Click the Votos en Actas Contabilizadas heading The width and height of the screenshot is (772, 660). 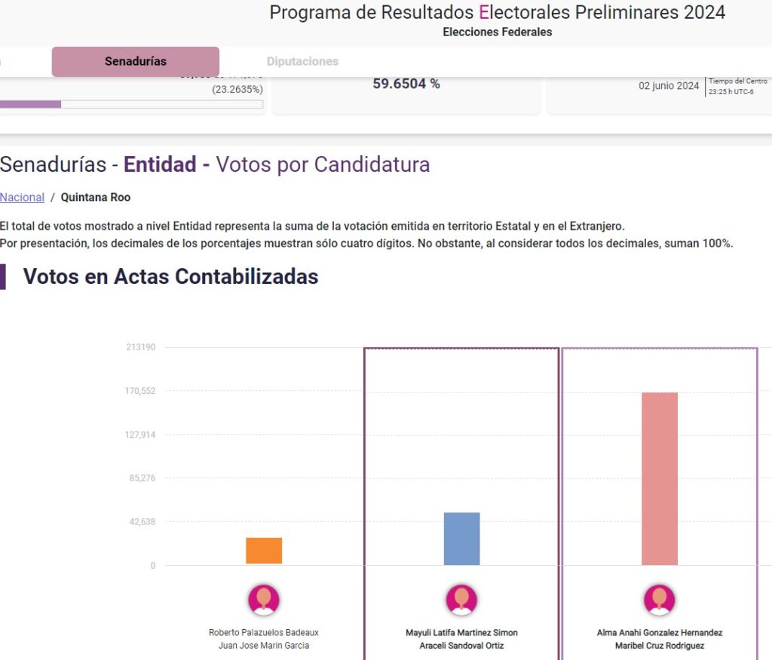[170, 277]
